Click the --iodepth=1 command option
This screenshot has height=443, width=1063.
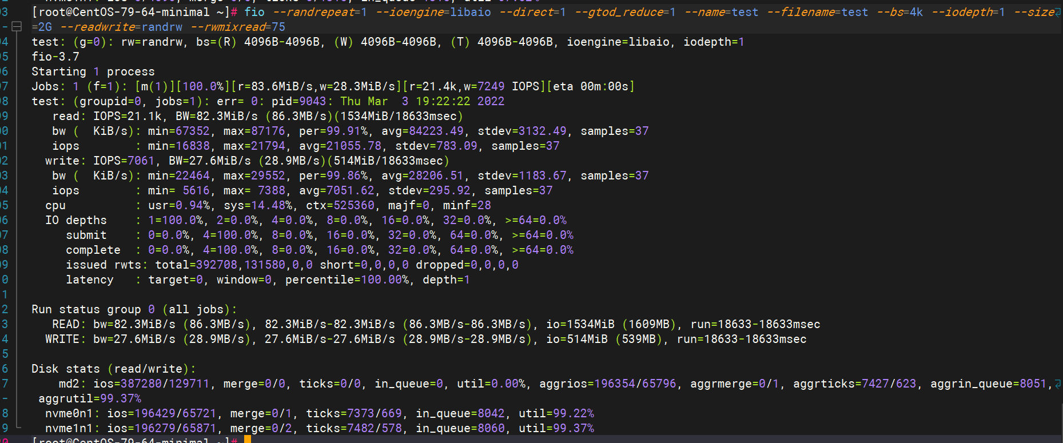(x=968, y=12)
